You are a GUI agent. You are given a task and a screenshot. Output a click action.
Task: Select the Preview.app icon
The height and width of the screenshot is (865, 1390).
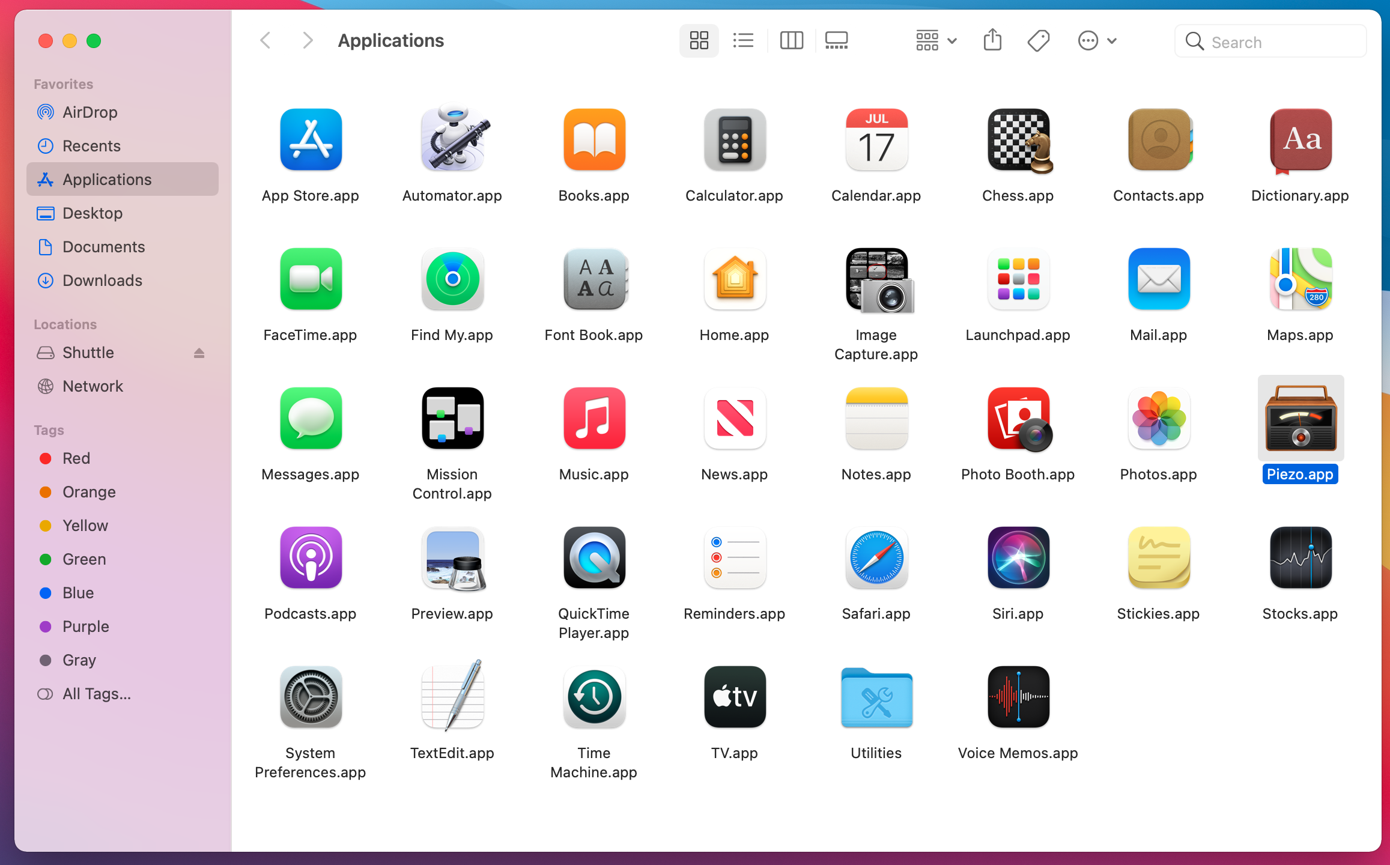[x=454, y=559]
